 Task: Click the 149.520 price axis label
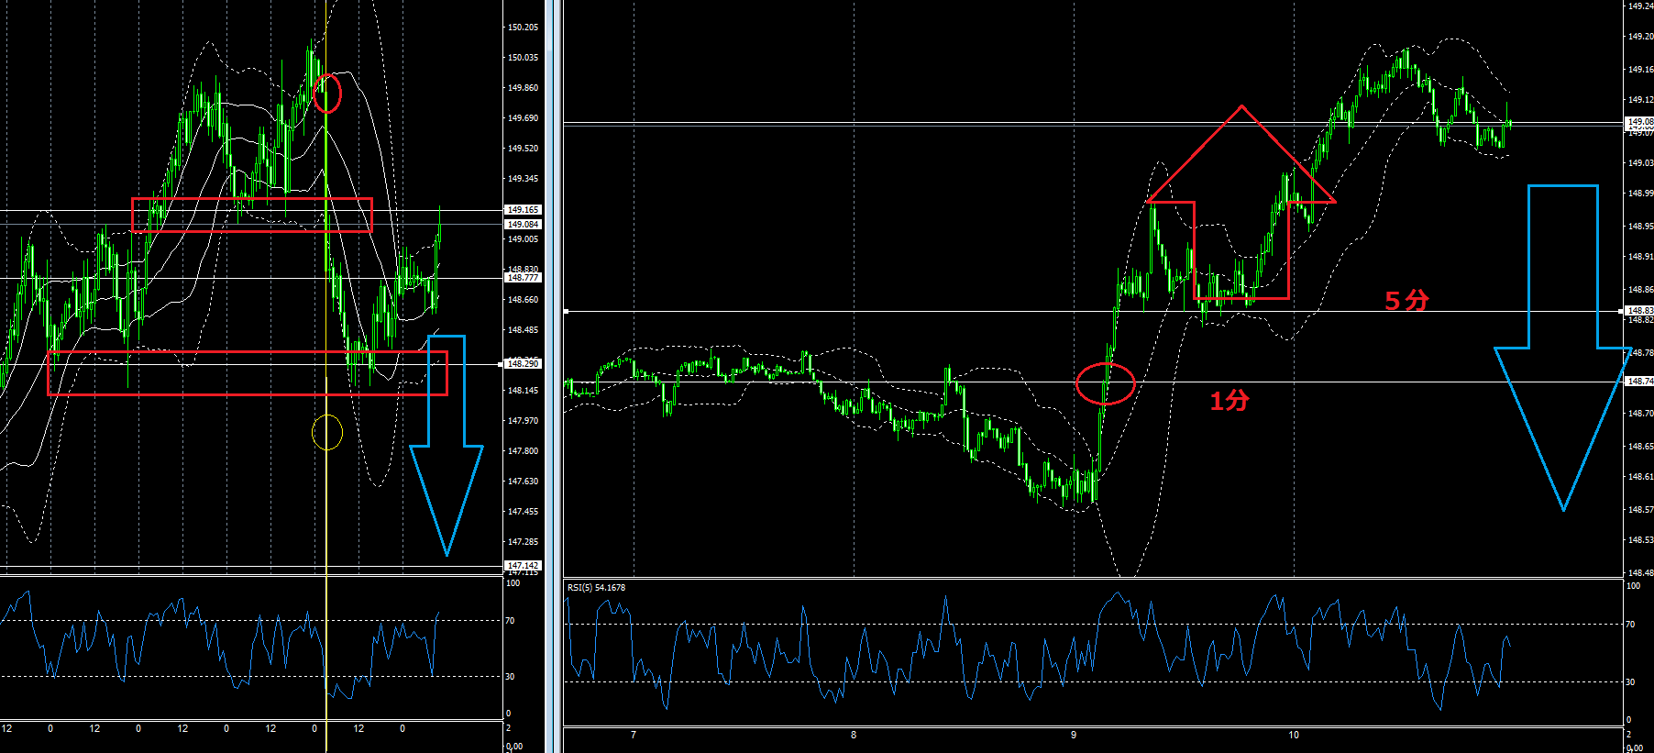point(523,149)
